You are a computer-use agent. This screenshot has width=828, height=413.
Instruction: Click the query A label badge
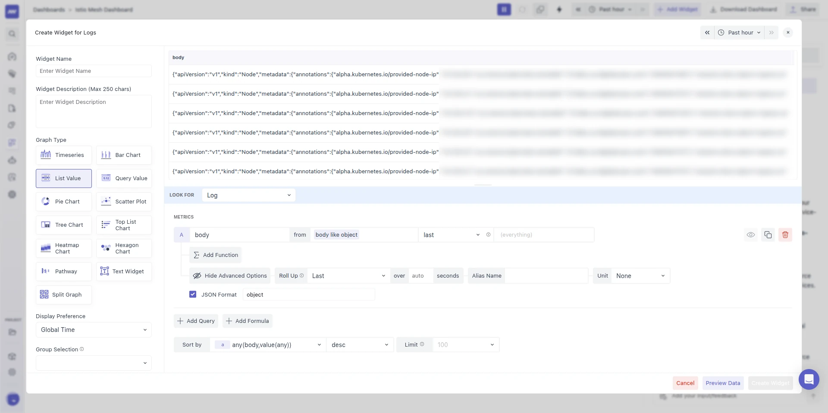click(182, 235)
